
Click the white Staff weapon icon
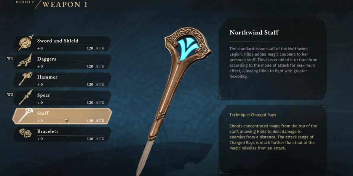pos(26,115)
